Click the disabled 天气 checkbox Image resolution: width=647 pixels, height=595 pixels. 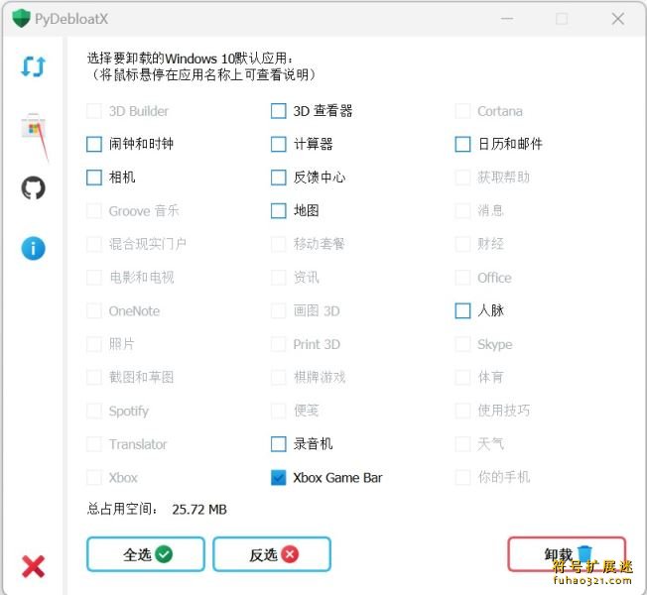(462, 444)
